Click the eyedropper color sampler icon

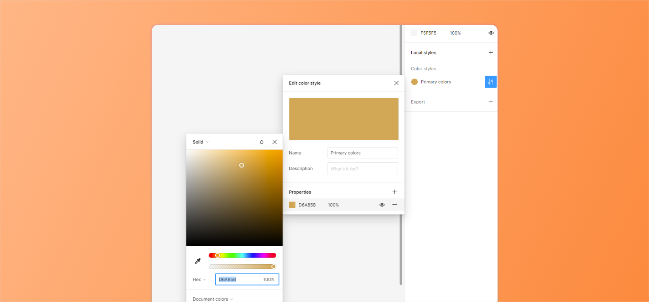tap(198, 261)
